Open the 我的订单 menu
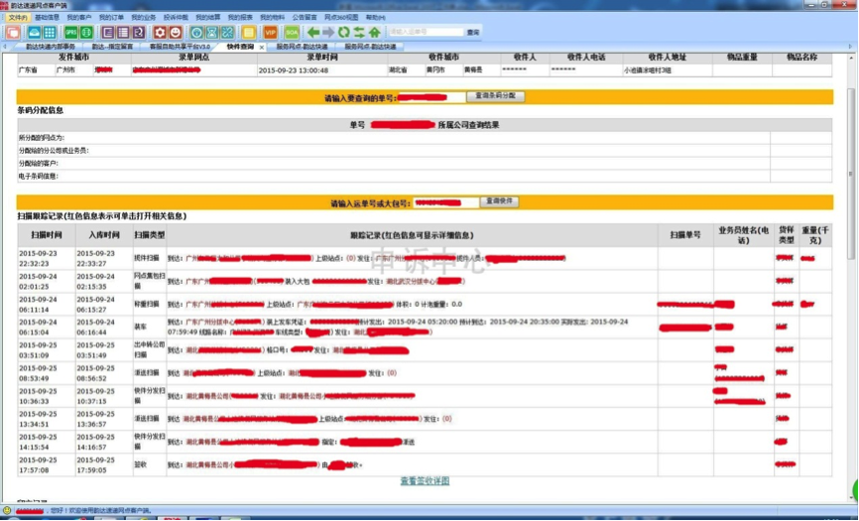 tap(111, 18)
